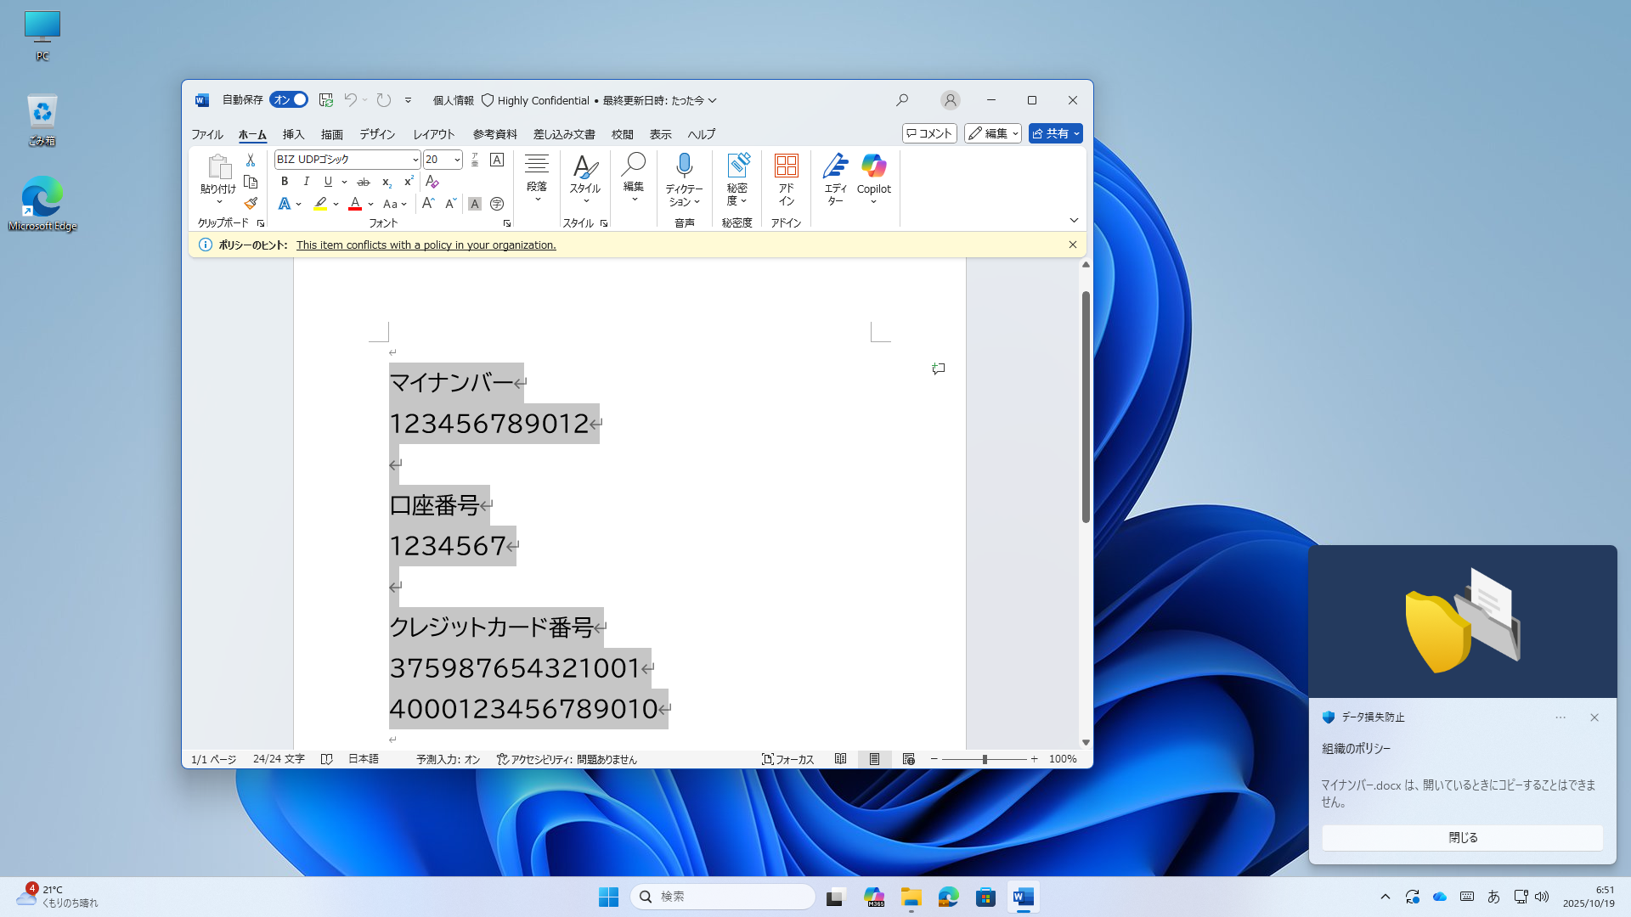1631x917 pixels.
Task: Open the 挿入 ribbon tab
Action: coord(293,134)
